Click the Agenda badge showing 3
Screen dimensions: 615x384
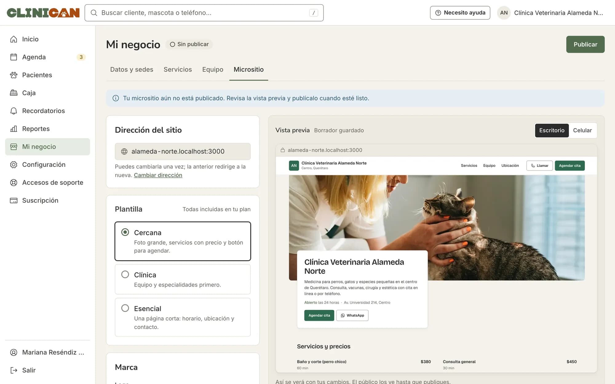click(81, 57)
